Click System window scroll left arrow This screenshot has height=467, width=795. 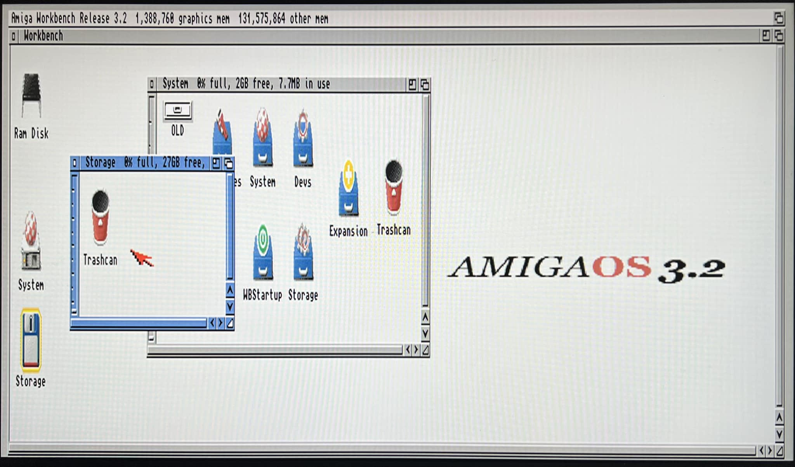pos(408,350)
